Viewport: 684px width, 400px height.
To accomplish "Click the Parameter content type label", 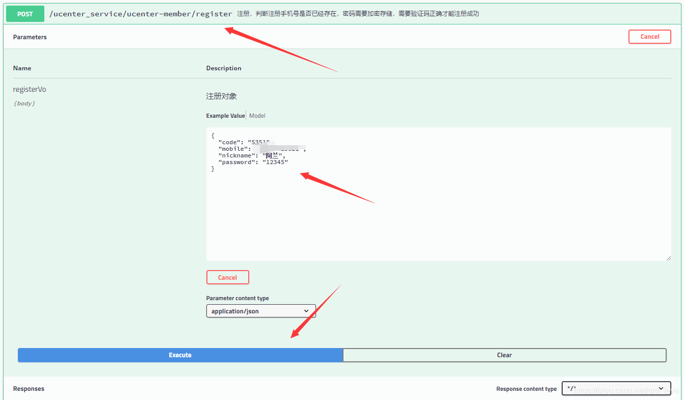I will point(238,299).
